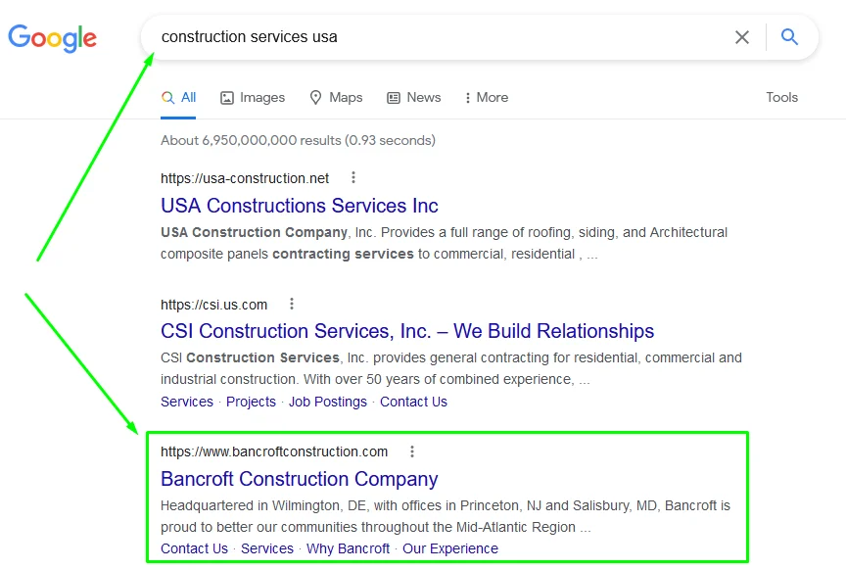This screenshot has height=570, width=846.
Task: Open the Tools filter options
Action: (x=781, y=97)
